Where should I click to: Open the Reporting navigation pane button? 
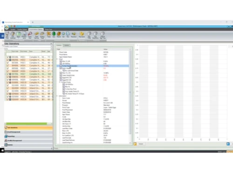pos(28,136)
